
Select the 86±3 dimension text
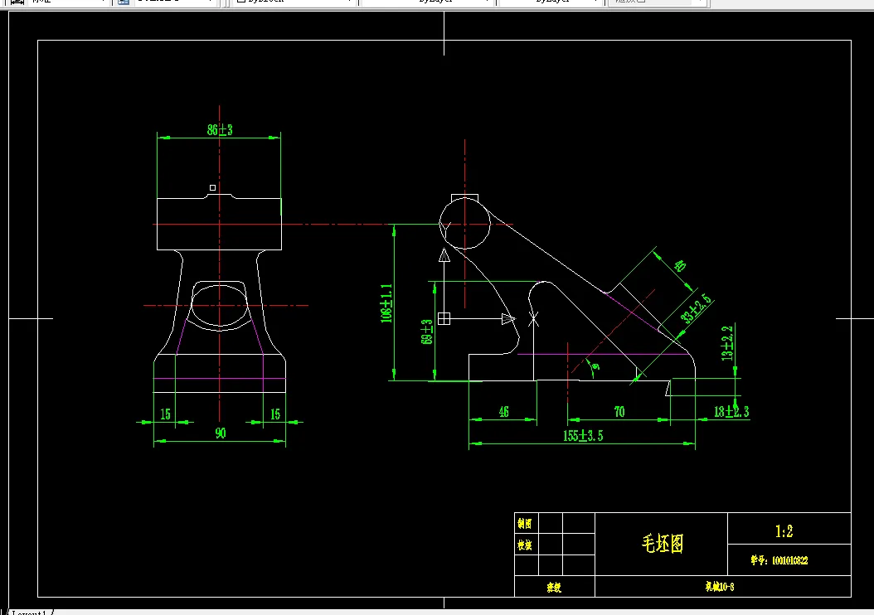[220, 130]
